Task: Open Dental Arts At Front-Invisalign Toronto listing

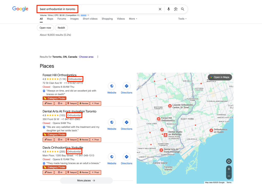Action: 69,111
